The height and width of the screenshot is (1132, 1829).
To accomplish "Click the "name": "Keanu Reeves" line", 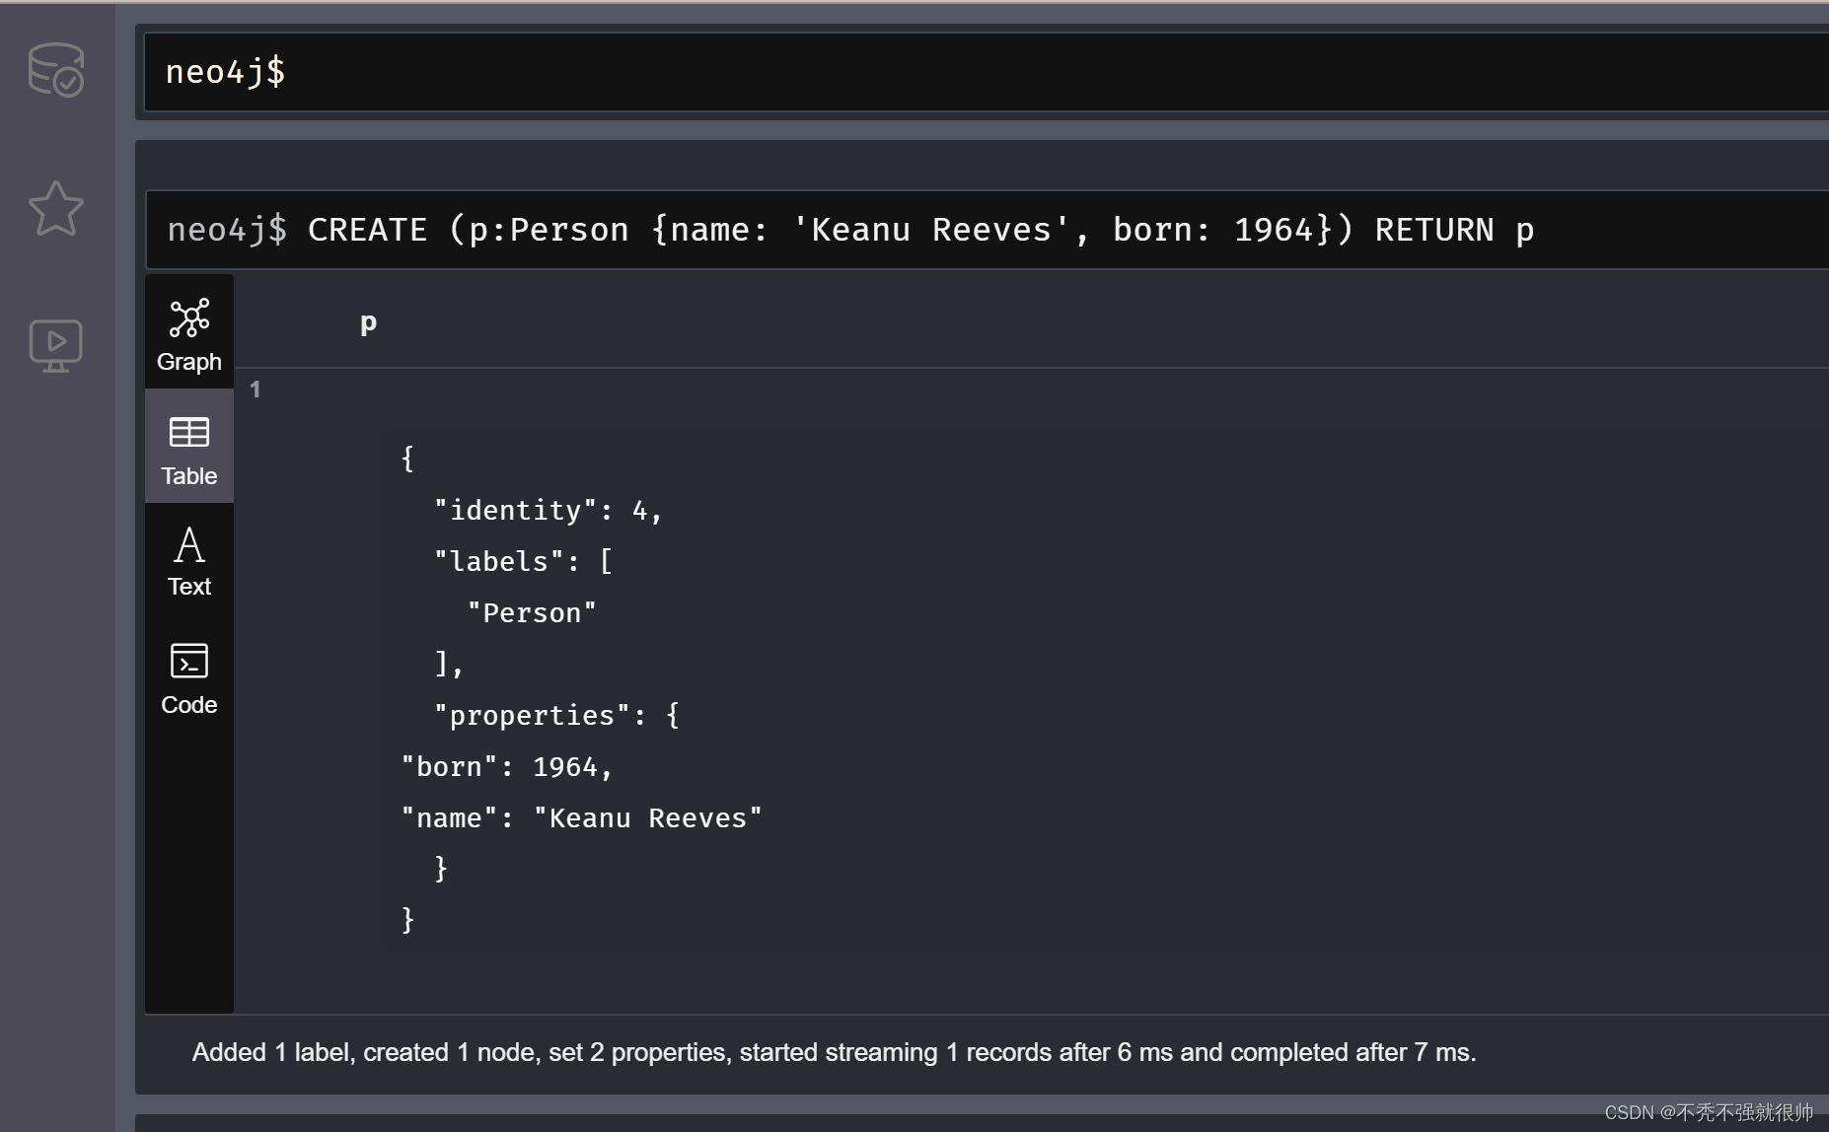I will point(582,818).
